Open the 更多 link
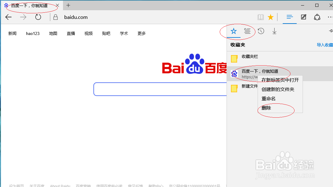The width and height of the screenshot is (333, 187). [142, 33]
